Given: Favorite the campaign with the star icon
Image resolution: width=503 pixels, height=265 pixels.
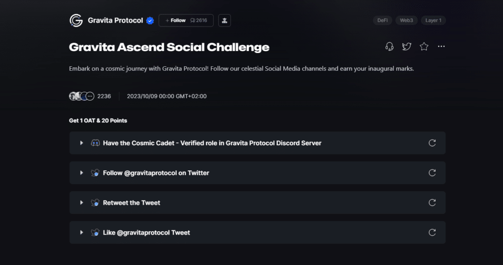Looking at the screenshot, I should tap(424, 47).
